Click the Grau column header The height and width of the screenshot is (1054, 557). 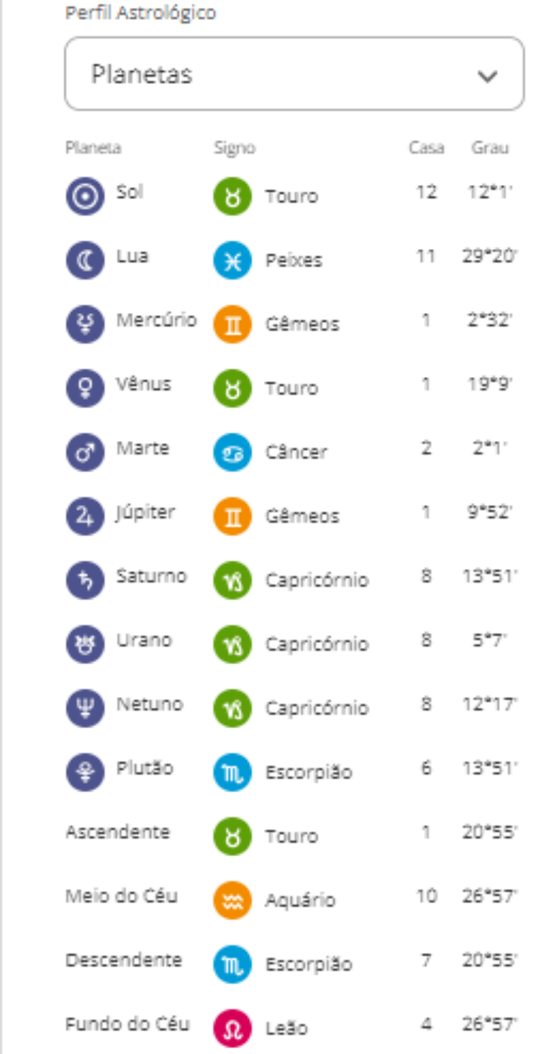pos(490,148)
